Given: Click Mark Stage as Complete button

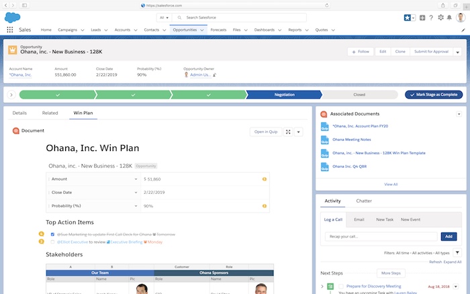Looking at the screenshot, I should pos(434,95).
